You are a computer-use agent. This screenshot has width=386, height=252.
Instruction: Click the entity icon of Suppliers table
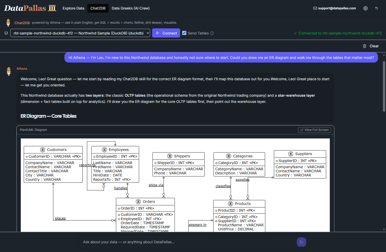click(291, 154)
